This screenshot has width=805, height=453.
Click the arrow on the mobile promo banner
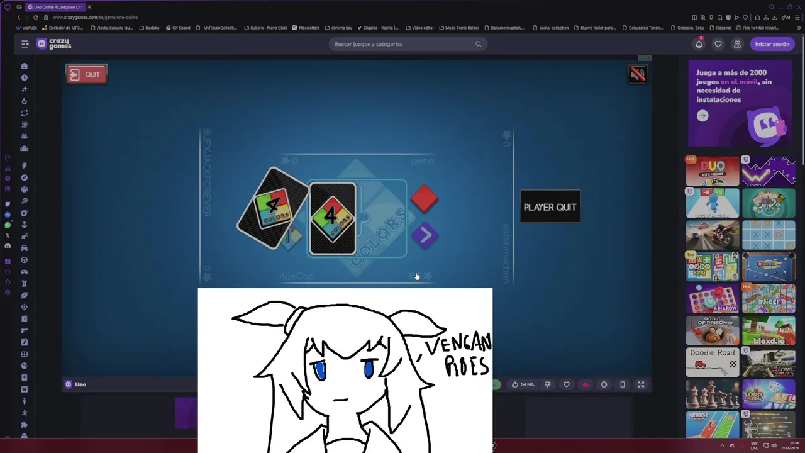coord(702,116)
